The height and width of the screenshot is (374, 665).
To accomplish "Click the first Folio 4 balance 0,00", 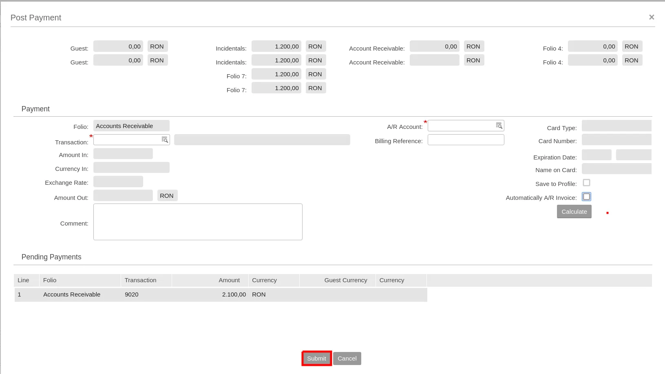I will pos(593,46).
